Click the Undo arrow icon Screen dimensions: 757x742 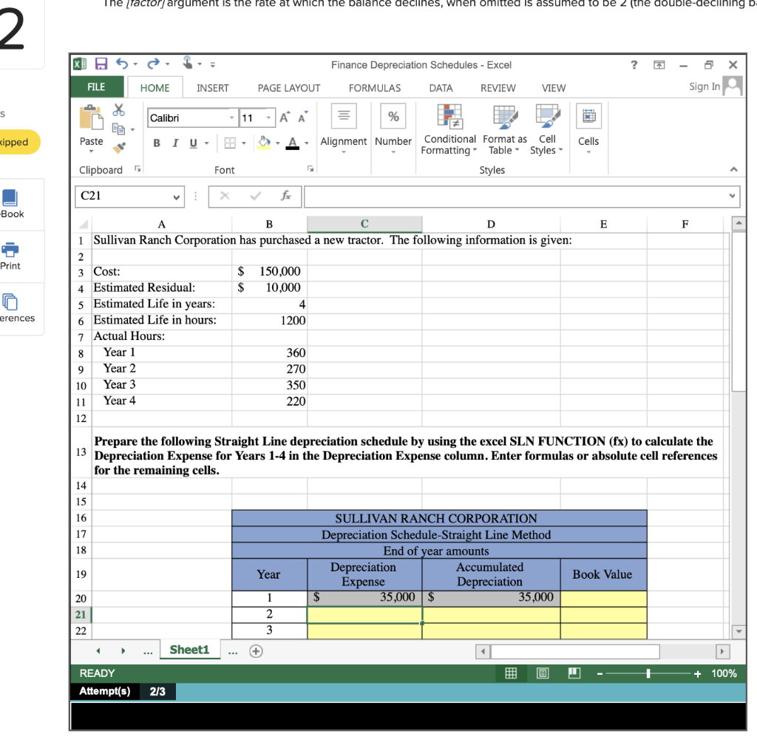(122, 64)
